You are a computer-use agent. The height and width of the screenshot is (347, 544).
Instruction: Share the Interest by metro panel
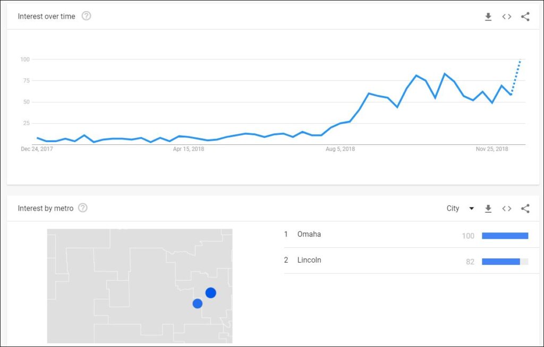tap(525, 209)
